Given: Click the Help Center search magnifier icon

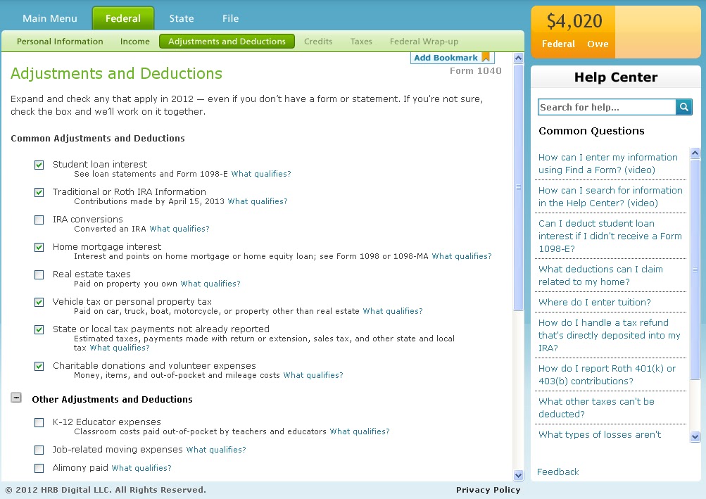Looking at the screenshot, I should pyautogui.click(x=683, y=106).
